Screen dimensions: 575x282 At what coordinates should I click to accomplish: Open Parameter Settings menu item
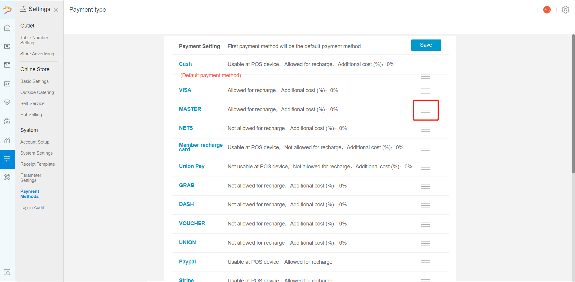[31, 178]
